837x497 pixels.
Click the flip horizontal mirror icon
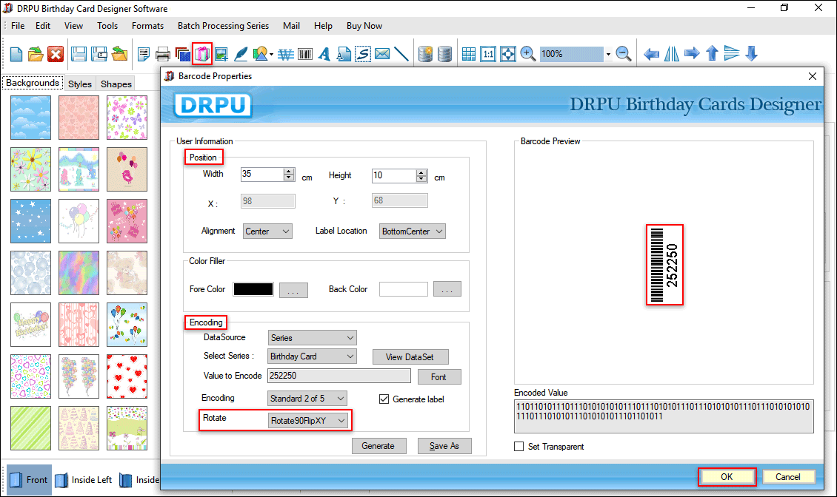672,54
